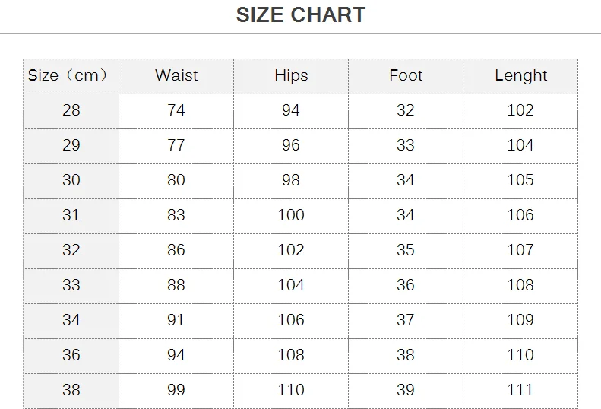Select the Lenght column header
601x409 pixels.
[x=520, y=75]
